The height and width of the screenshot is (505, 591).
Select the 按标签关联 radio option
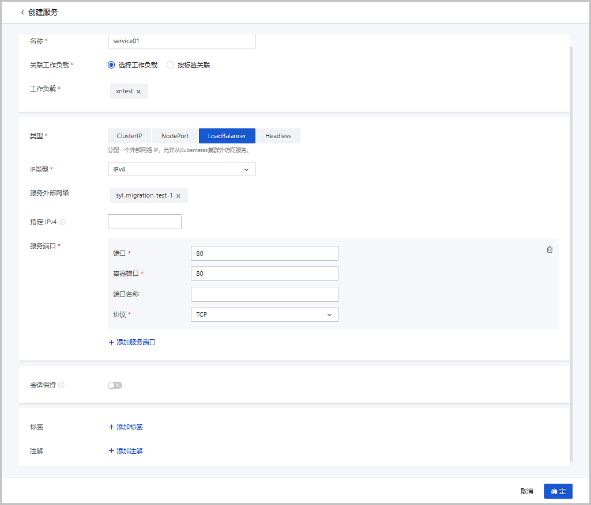170,65
